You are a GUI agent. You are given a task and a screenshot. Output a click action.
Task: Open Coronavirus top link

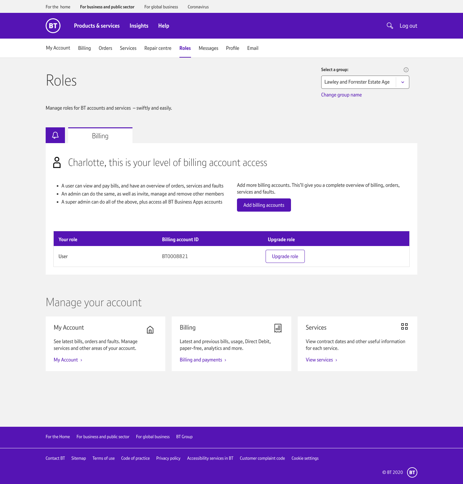click(198, 7)
